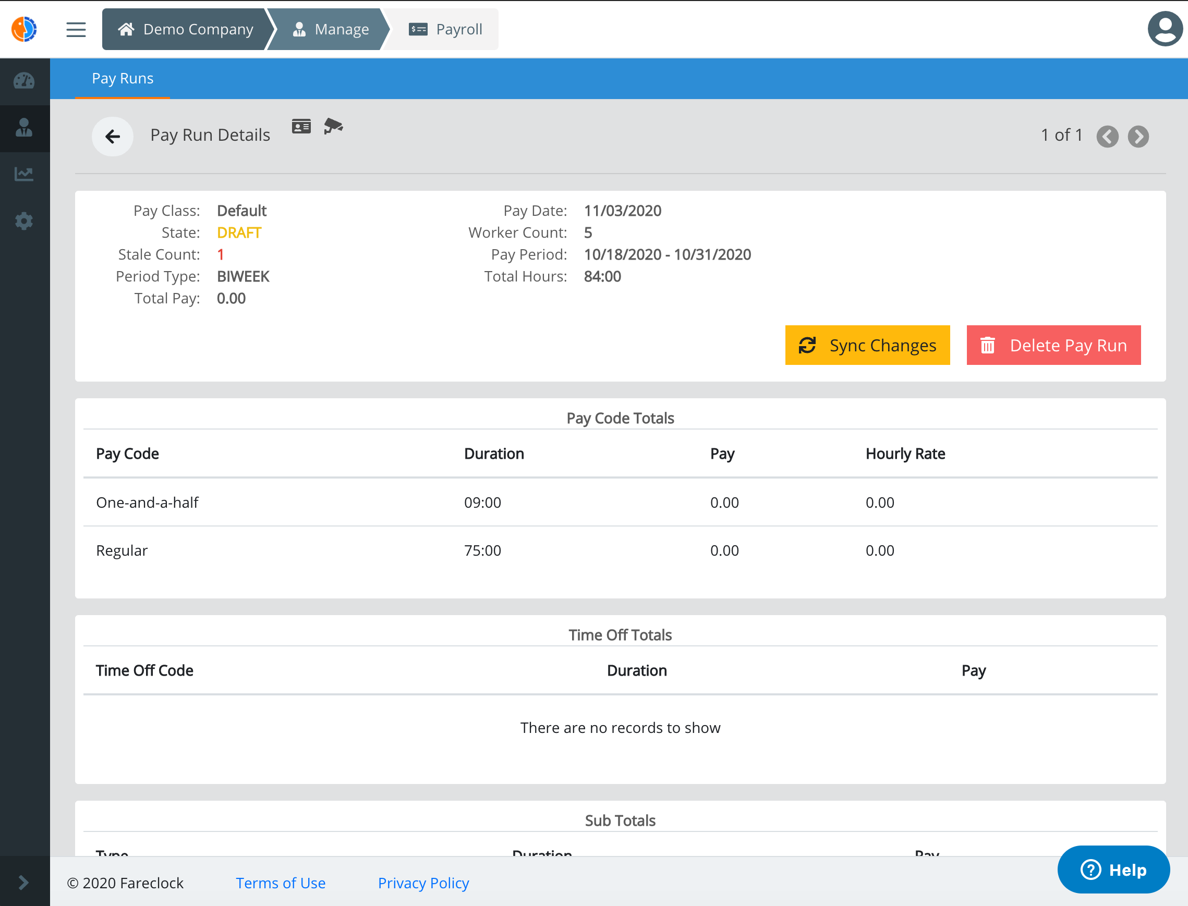The image size is (1188, 906).
Task: Click the Time Off Code column header
Action: coord(144,671)
